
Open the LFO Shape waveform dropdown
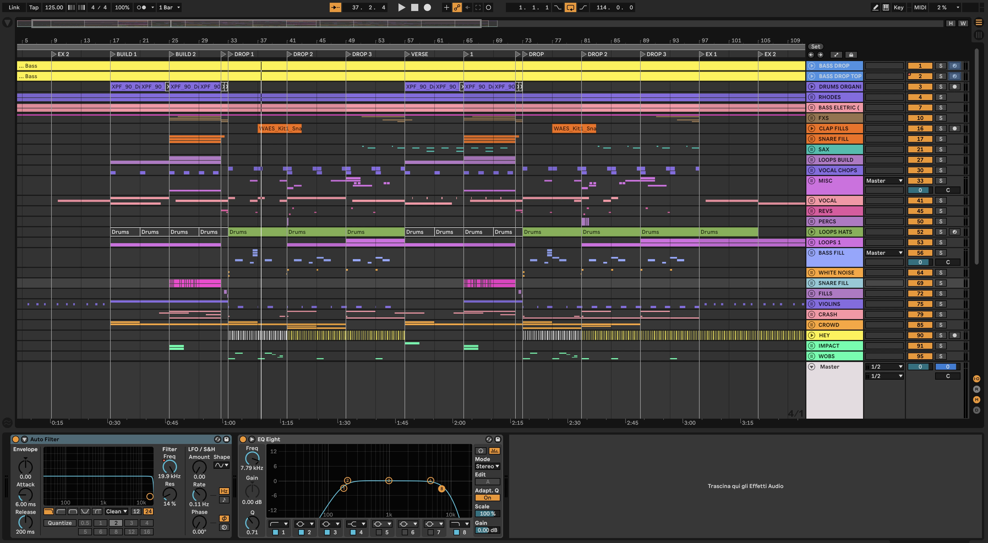(x=221, y=465)
